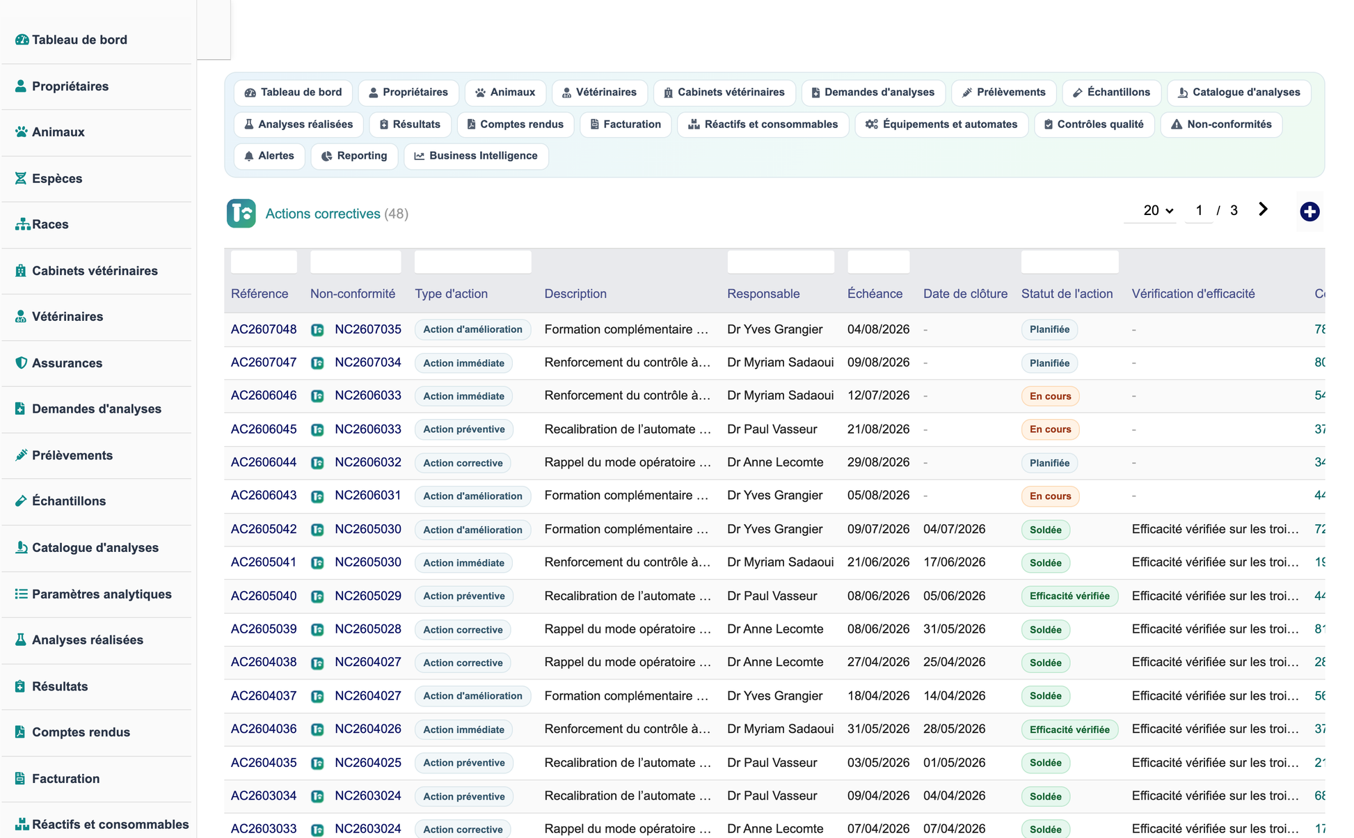Image resolution: width=1354 pixels, height=838 pixels.
Task: Open Cabinets vétérinaires in sidebar
Action: coord(96,271)
